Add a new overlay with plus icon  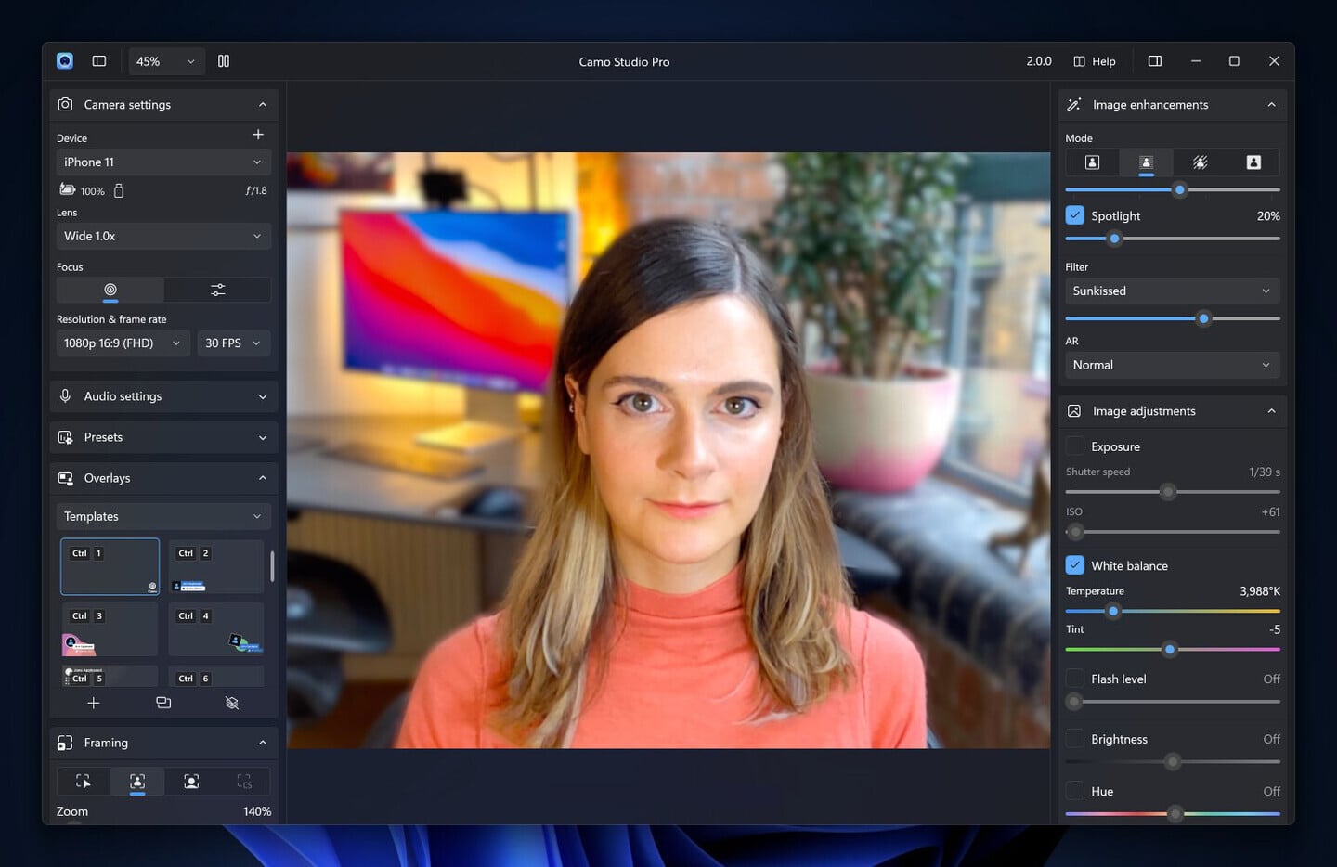coord(94,703)
